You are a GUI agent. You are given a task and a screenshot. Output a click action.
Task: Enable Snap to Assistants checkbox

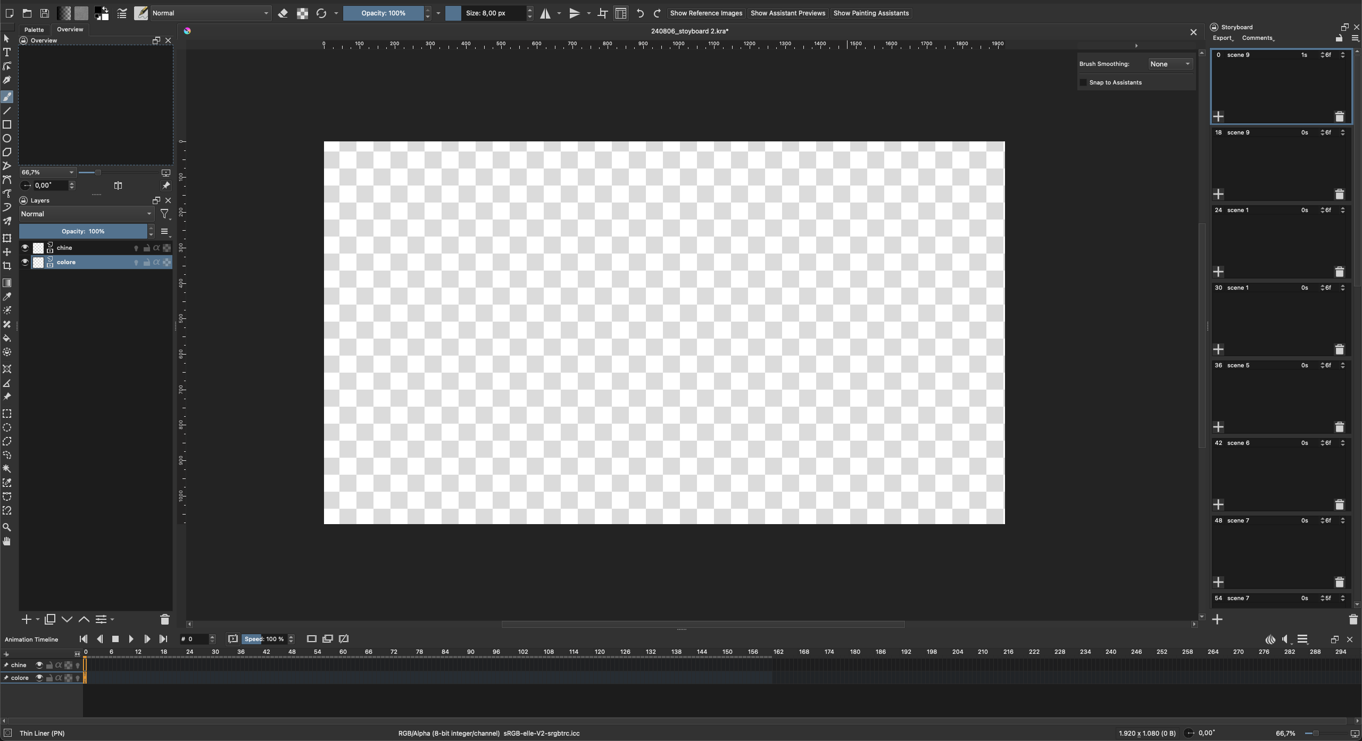coord(1083,82)
